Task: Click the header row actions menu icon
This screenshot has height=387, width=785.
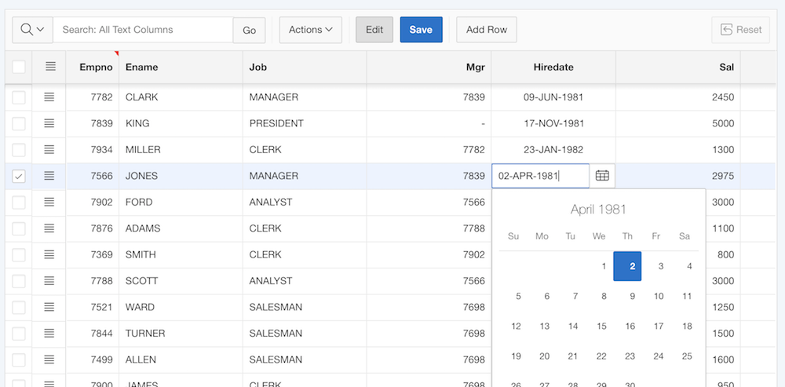Action: pyautogui.click(x=50, y=67)
